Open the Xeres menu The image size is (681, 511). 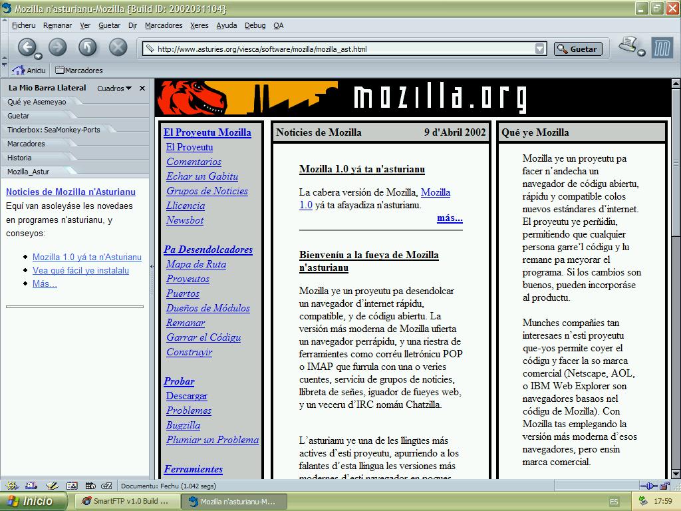tap(200, 25)
